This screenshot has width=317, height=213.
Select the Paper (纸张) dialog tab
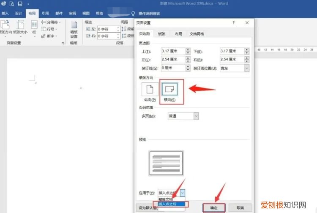click(161, 34)
